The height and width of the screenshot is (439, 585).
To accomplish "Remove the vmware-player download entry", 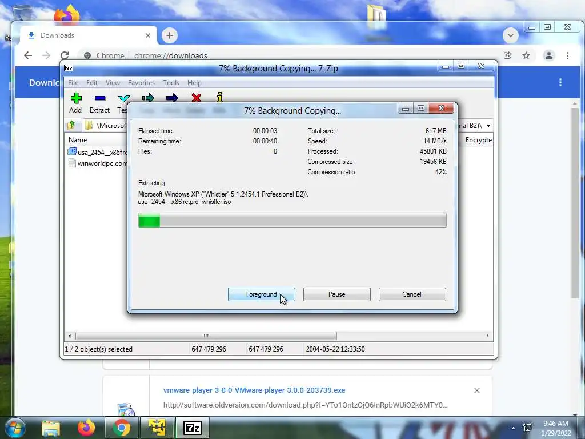I will pos(477,390).
